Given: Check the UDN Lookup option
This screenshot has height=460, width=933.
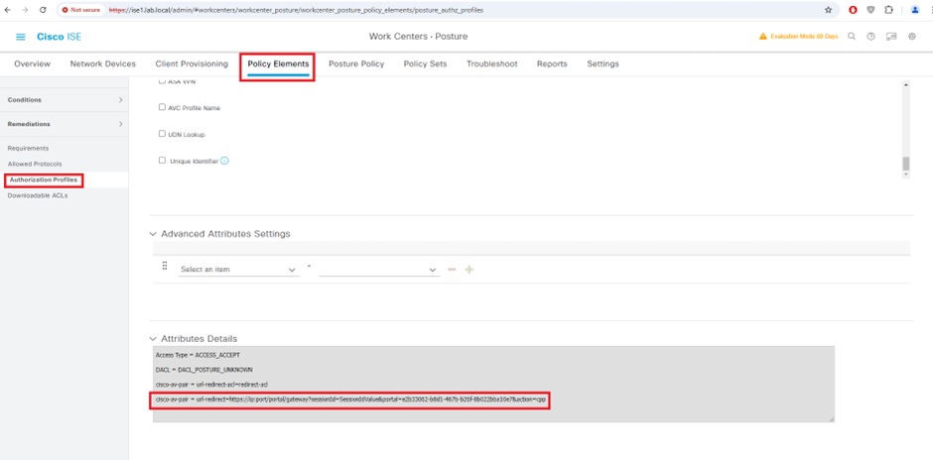Looking at the screenshot, I should click(162, 134).
